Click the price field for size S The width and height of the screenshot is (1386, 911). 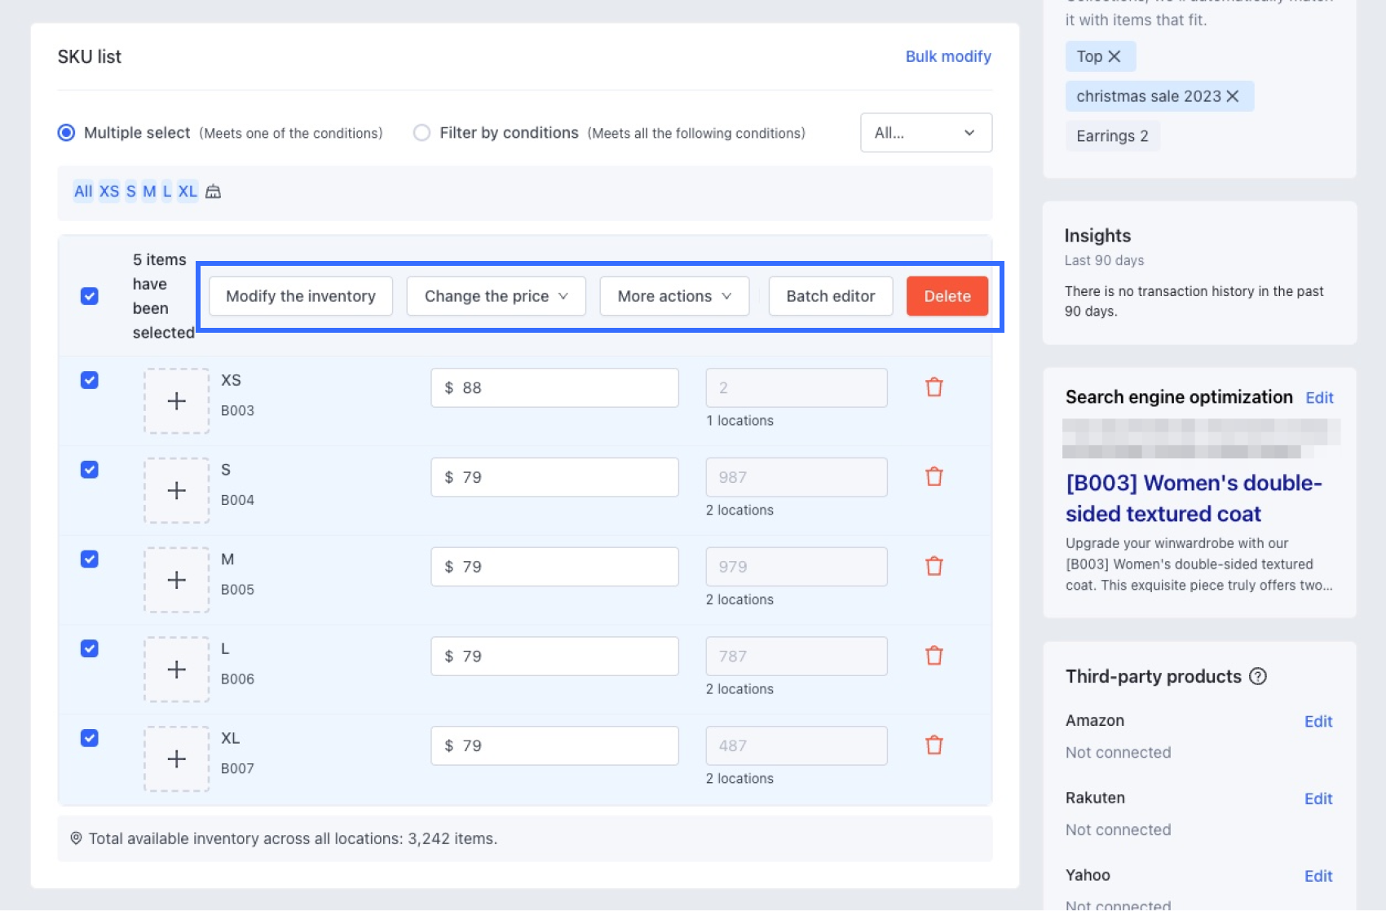click(x=554, y=477)
